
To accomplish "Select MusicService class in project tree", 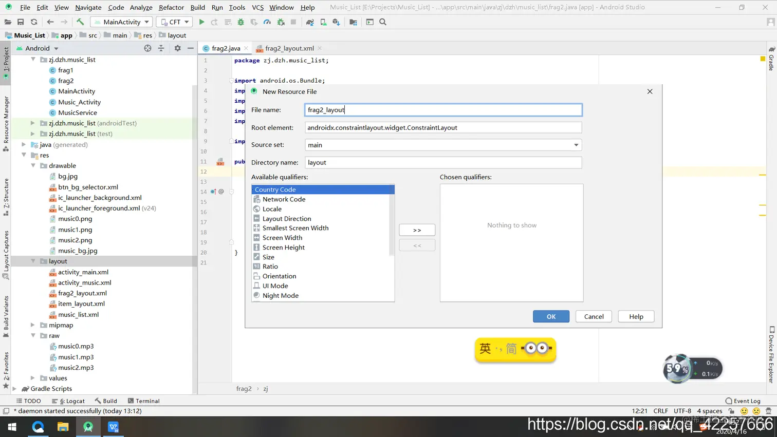I will point(77,112).
